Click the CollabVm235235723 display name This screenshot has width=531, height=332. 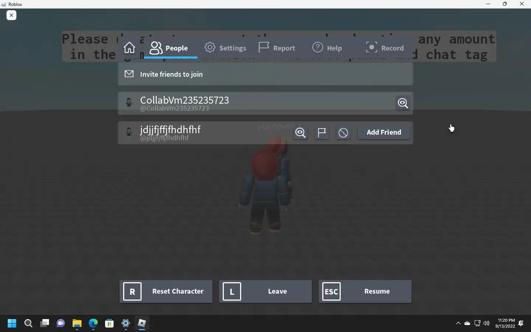point(184,100)
